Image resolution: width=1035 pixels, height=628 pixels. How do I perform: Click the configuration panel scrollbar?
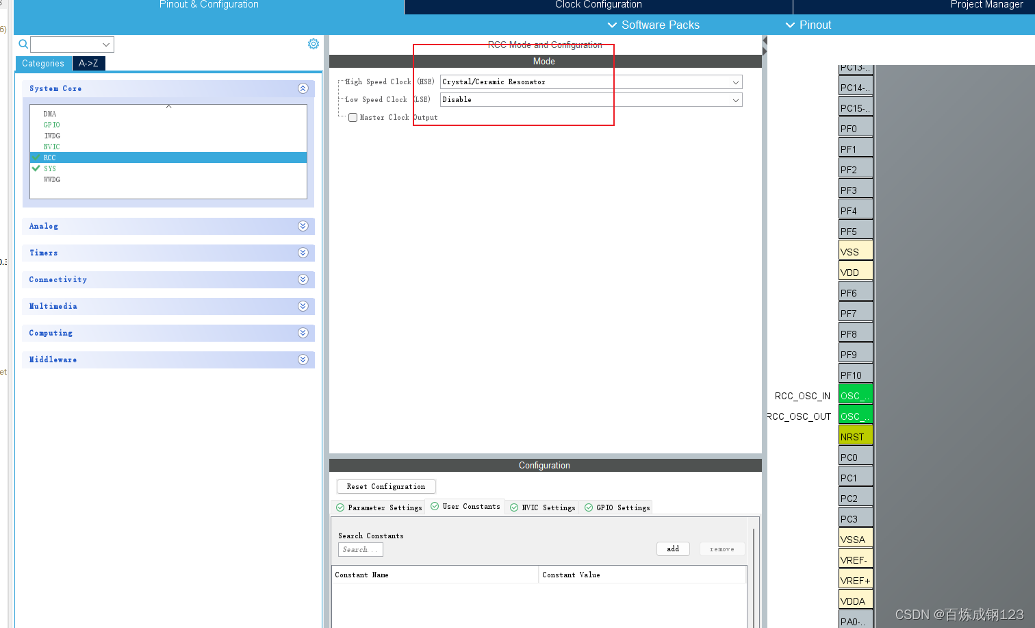pyautogui.click(x=754, y=577)
